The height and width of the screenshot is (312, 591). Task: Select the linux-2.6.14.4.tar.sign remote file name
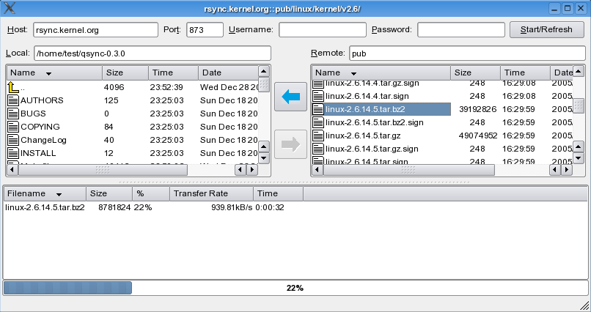point(367,96)
